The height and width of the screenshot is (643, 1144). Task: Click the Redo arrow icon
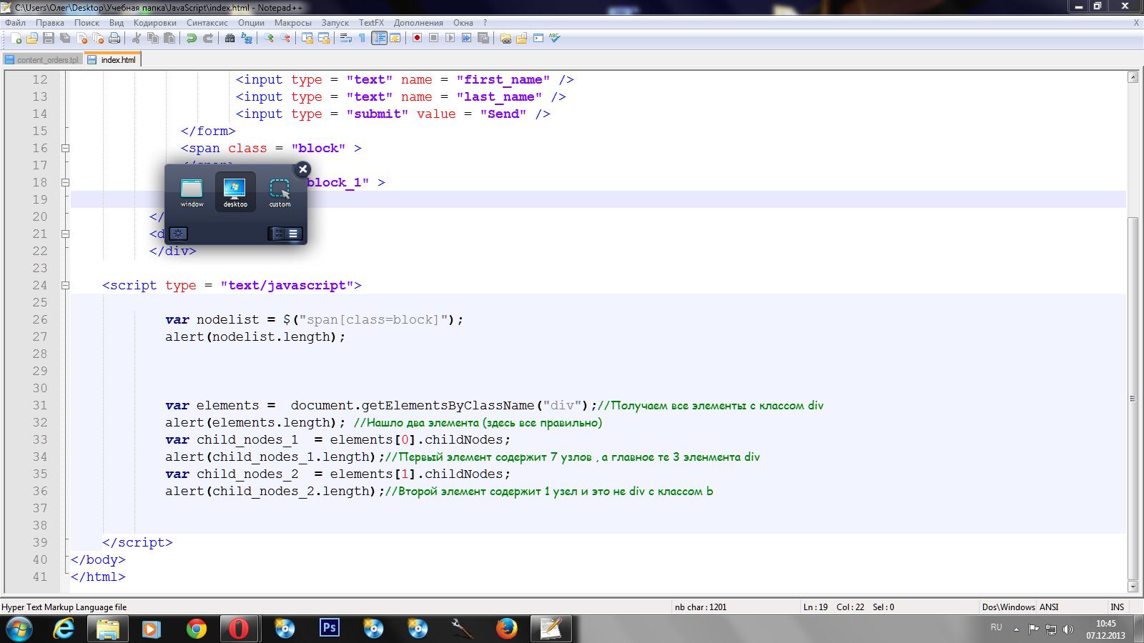pos(208,38)
